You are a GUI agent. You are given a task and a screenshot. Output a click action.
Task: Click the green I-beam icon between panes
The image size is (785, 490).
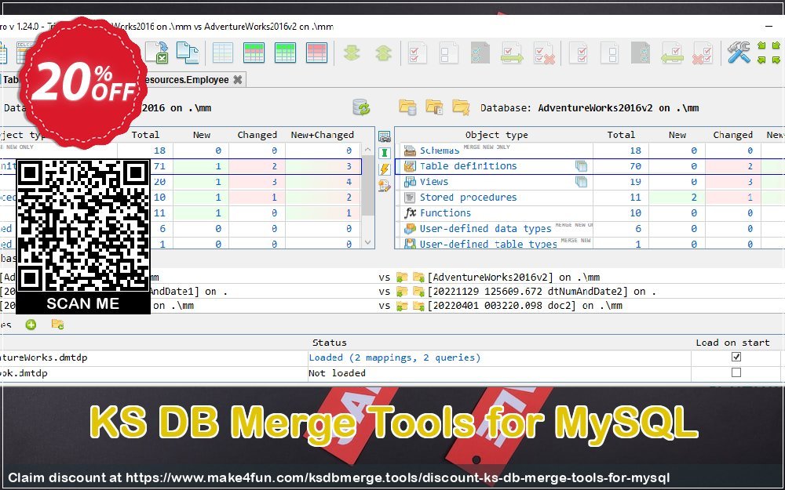click(385, 153)
